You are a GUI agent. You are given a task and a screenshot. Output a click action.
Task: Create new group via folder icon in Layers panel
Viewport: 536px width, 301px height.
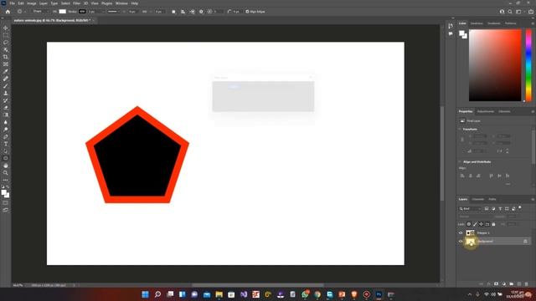pyautogui.click(x=512, y=284)
